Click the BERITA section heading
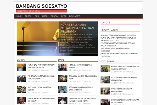The image size is (157, 105). pyautogui.click(x=21, y=60)
